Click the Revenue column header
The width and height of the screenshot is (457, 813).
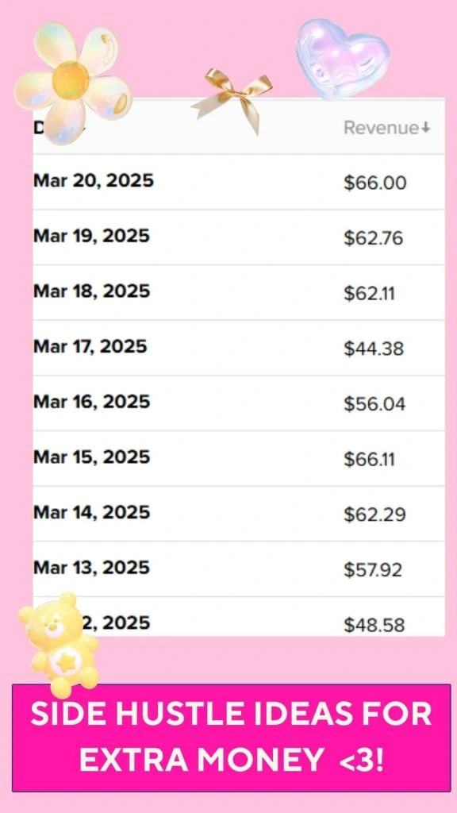pyautogui.click(x=379, y=127)
